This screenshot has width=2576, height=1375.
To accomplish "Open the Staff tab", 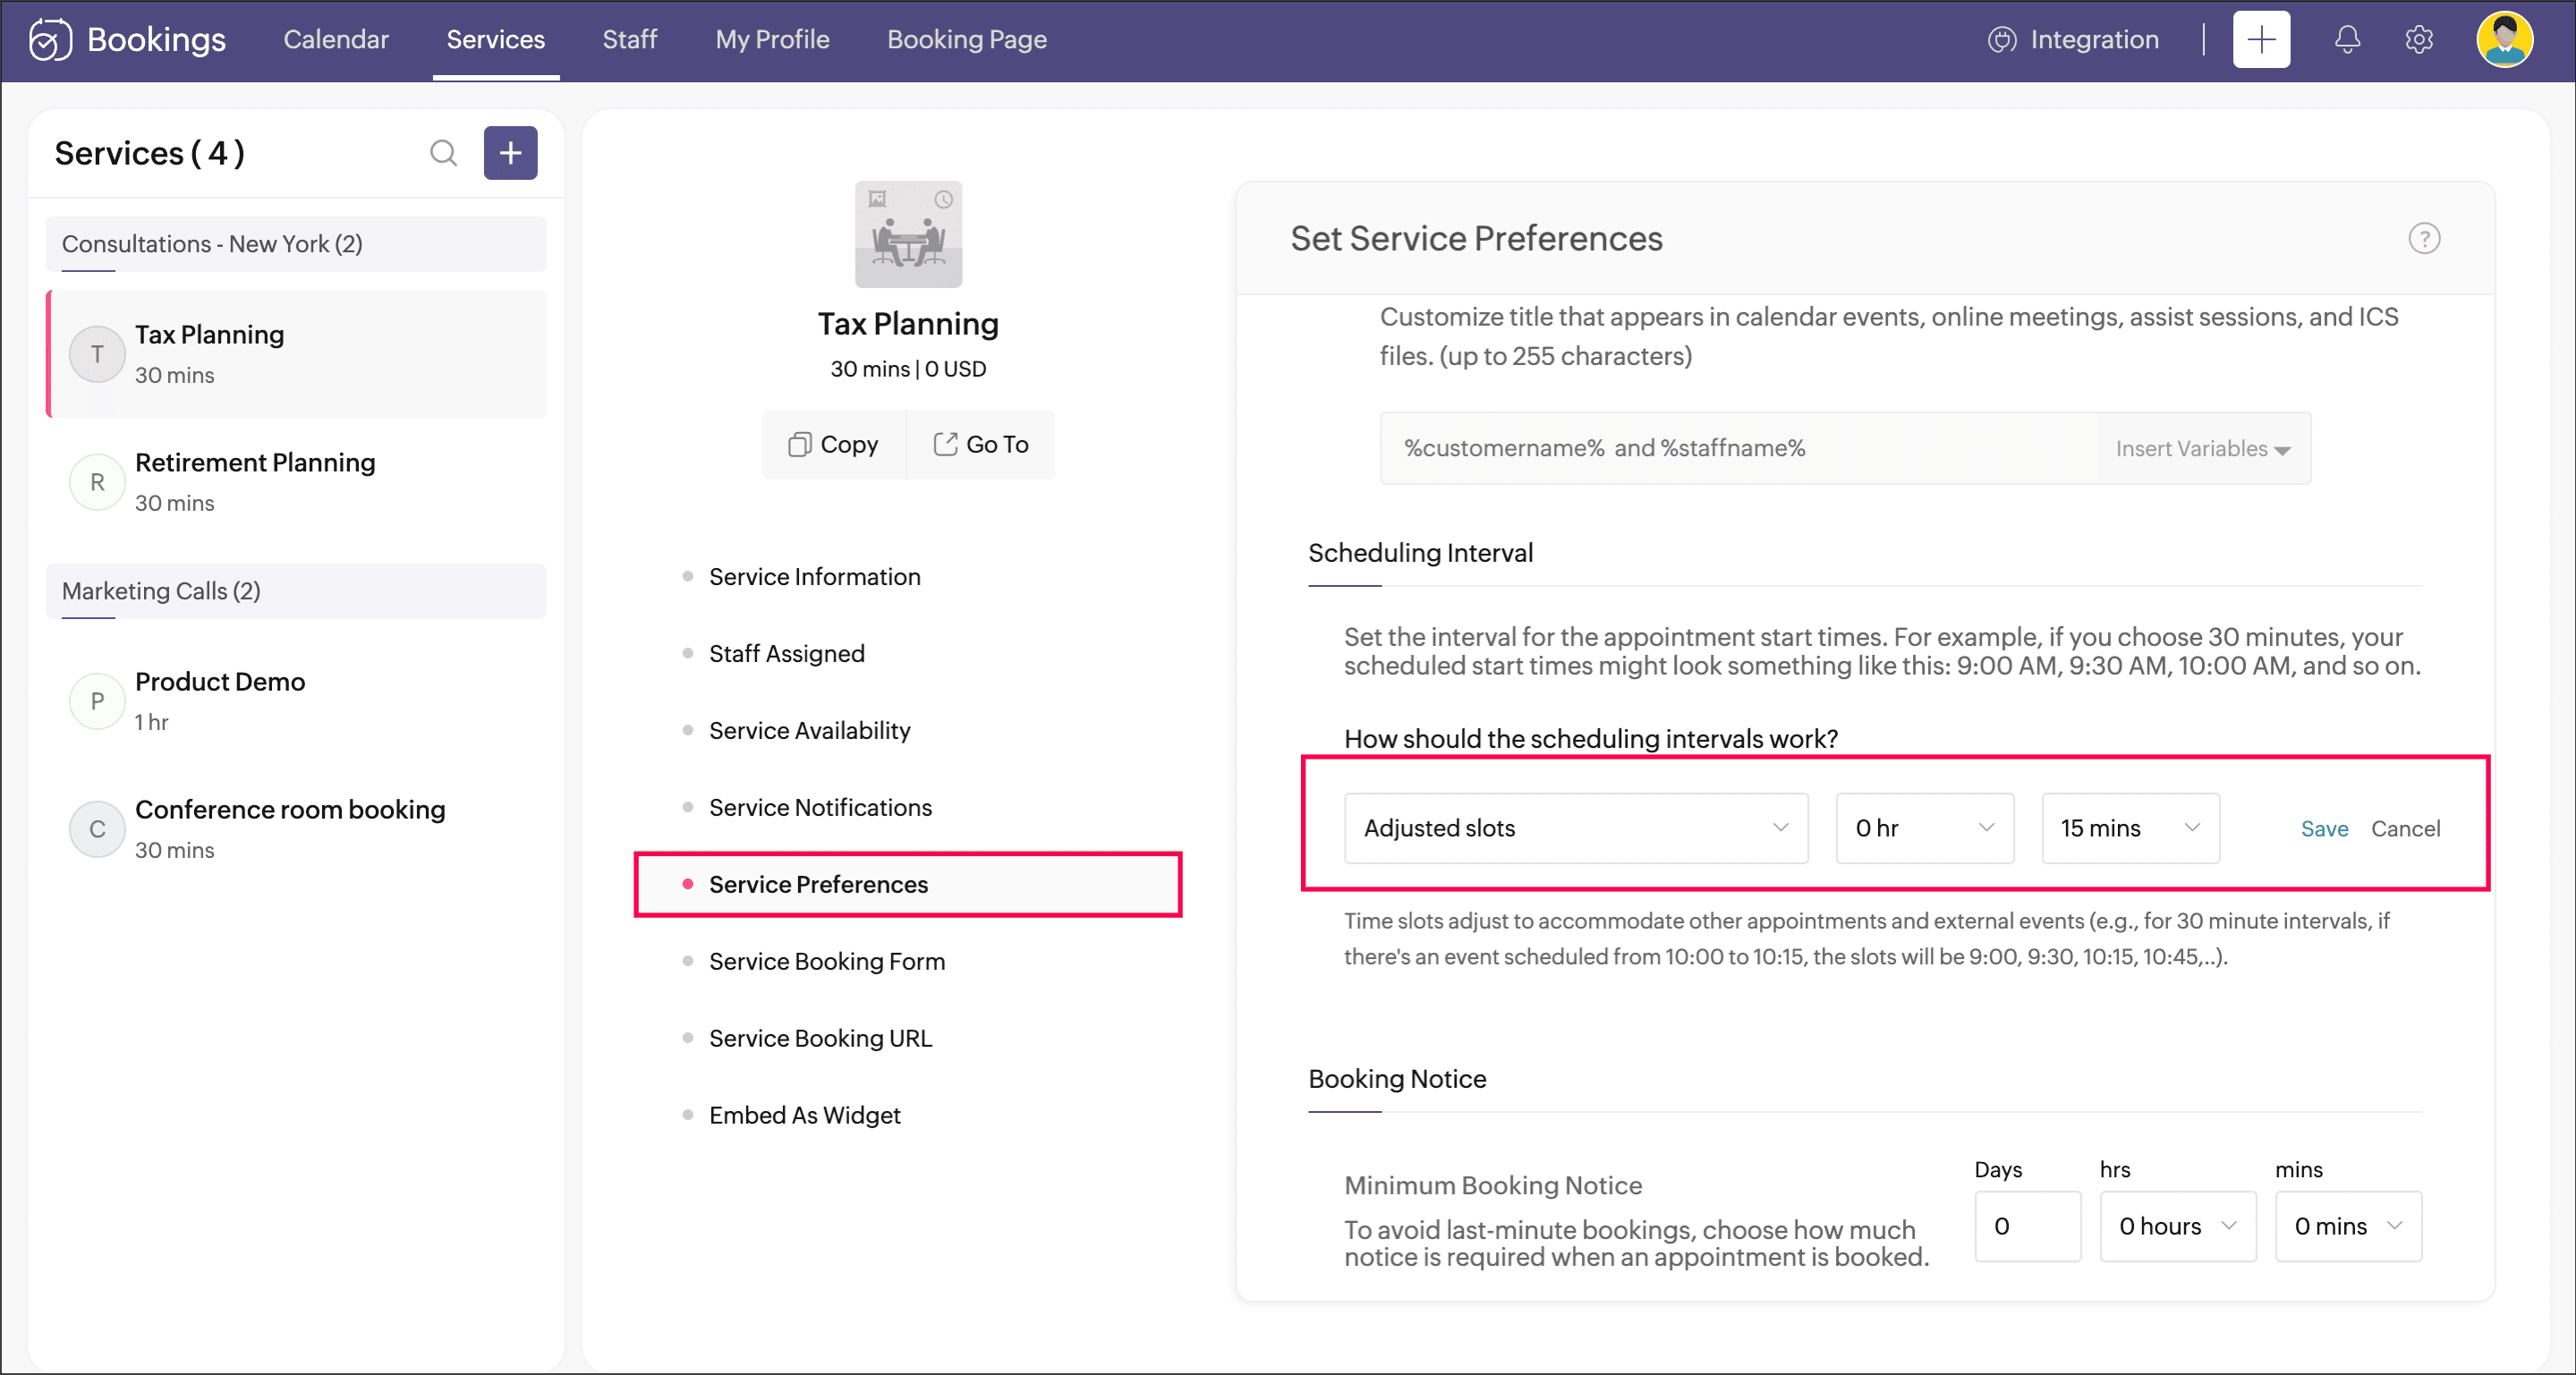I will pyautogui.click(x=629, y=40).
